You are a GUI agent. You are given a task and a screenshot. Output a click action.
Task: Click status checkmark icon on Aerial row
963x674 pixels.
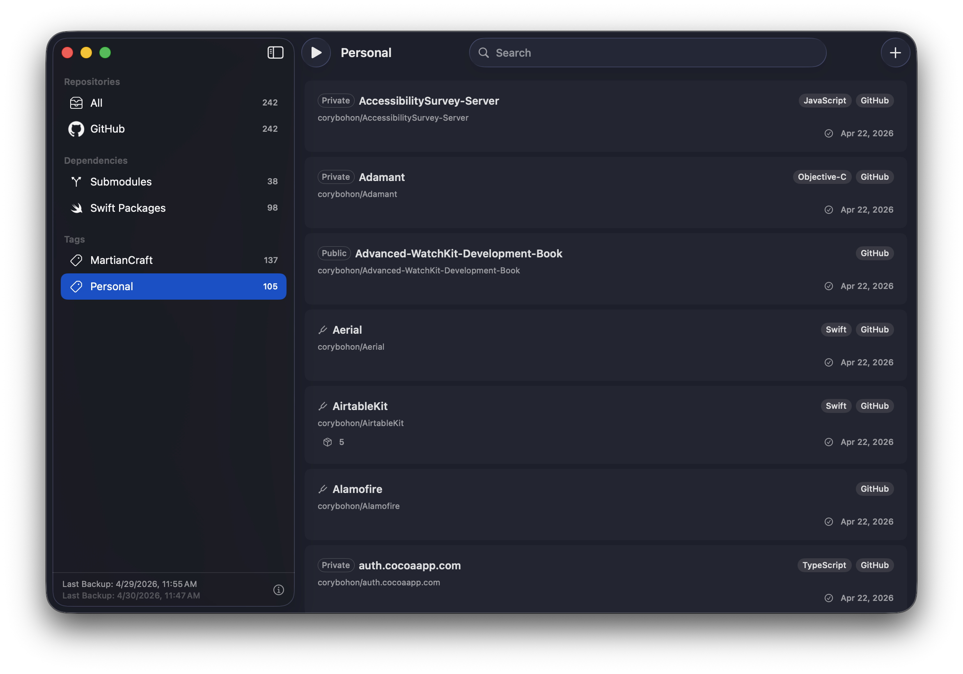828,362
